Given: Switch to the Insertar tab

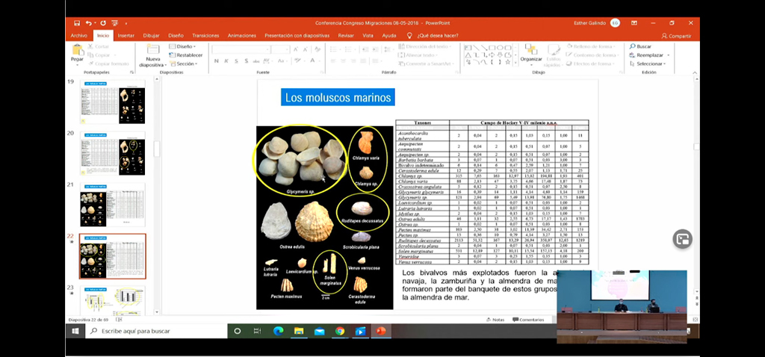Looking at the screenshot, I should tap(126, 35).
